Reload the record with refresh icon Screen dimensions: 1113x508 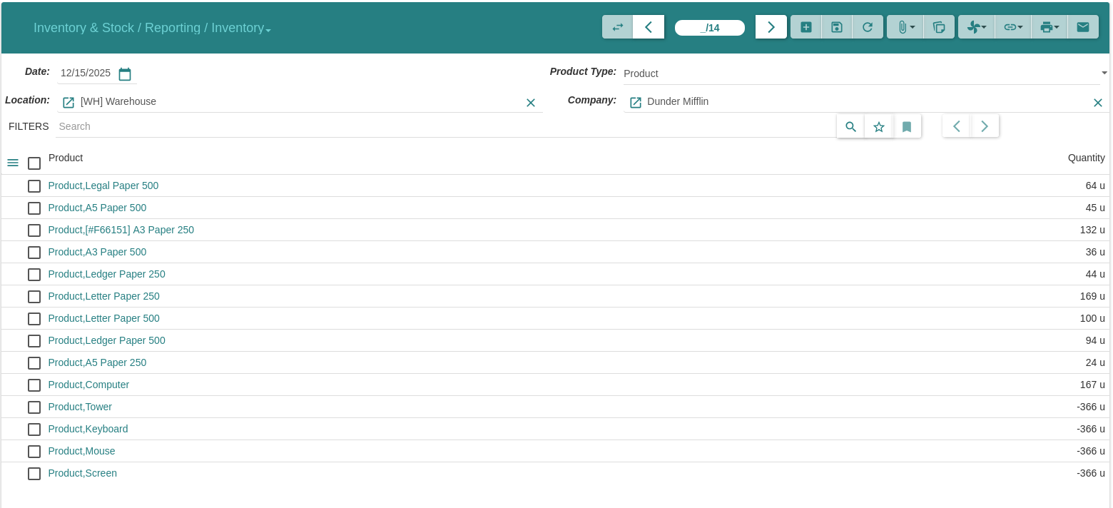click(x=868, y=27)
